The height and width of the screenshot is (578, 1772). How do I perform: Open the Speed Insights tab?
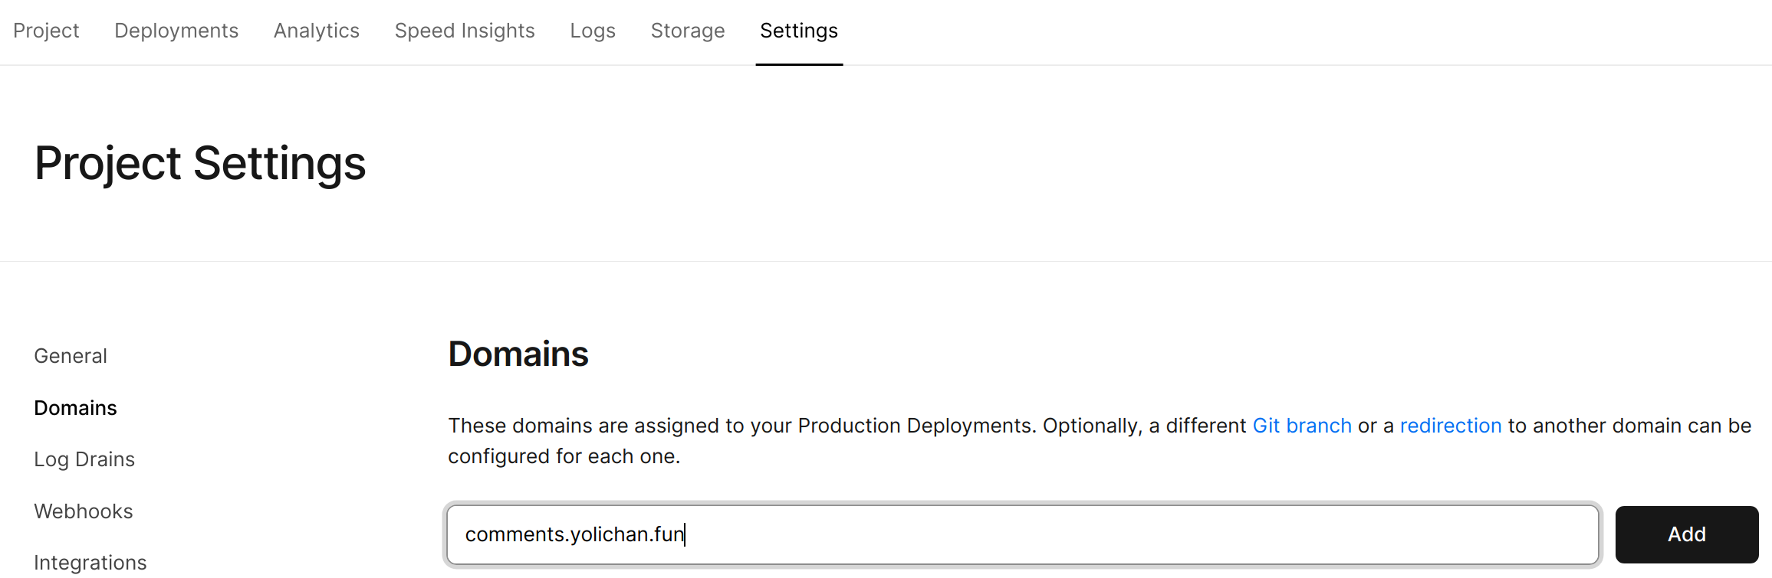(465, 31)
